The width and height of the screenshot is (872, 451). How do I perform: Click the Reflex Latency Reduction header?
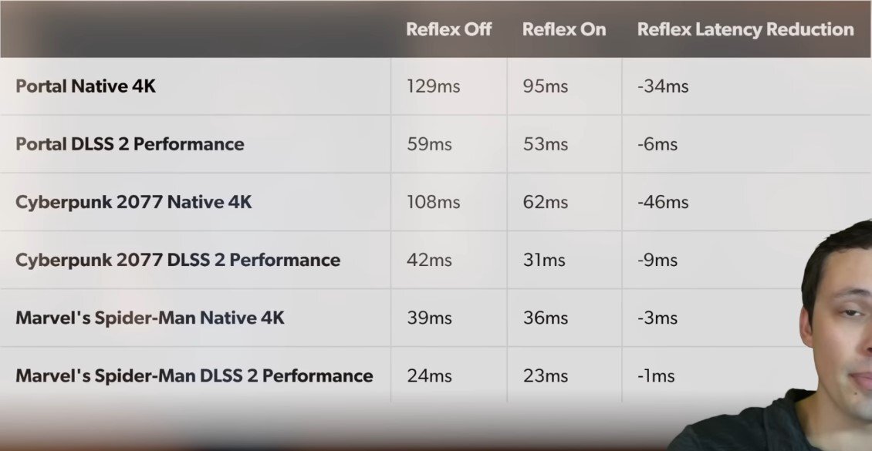[745, 29]
